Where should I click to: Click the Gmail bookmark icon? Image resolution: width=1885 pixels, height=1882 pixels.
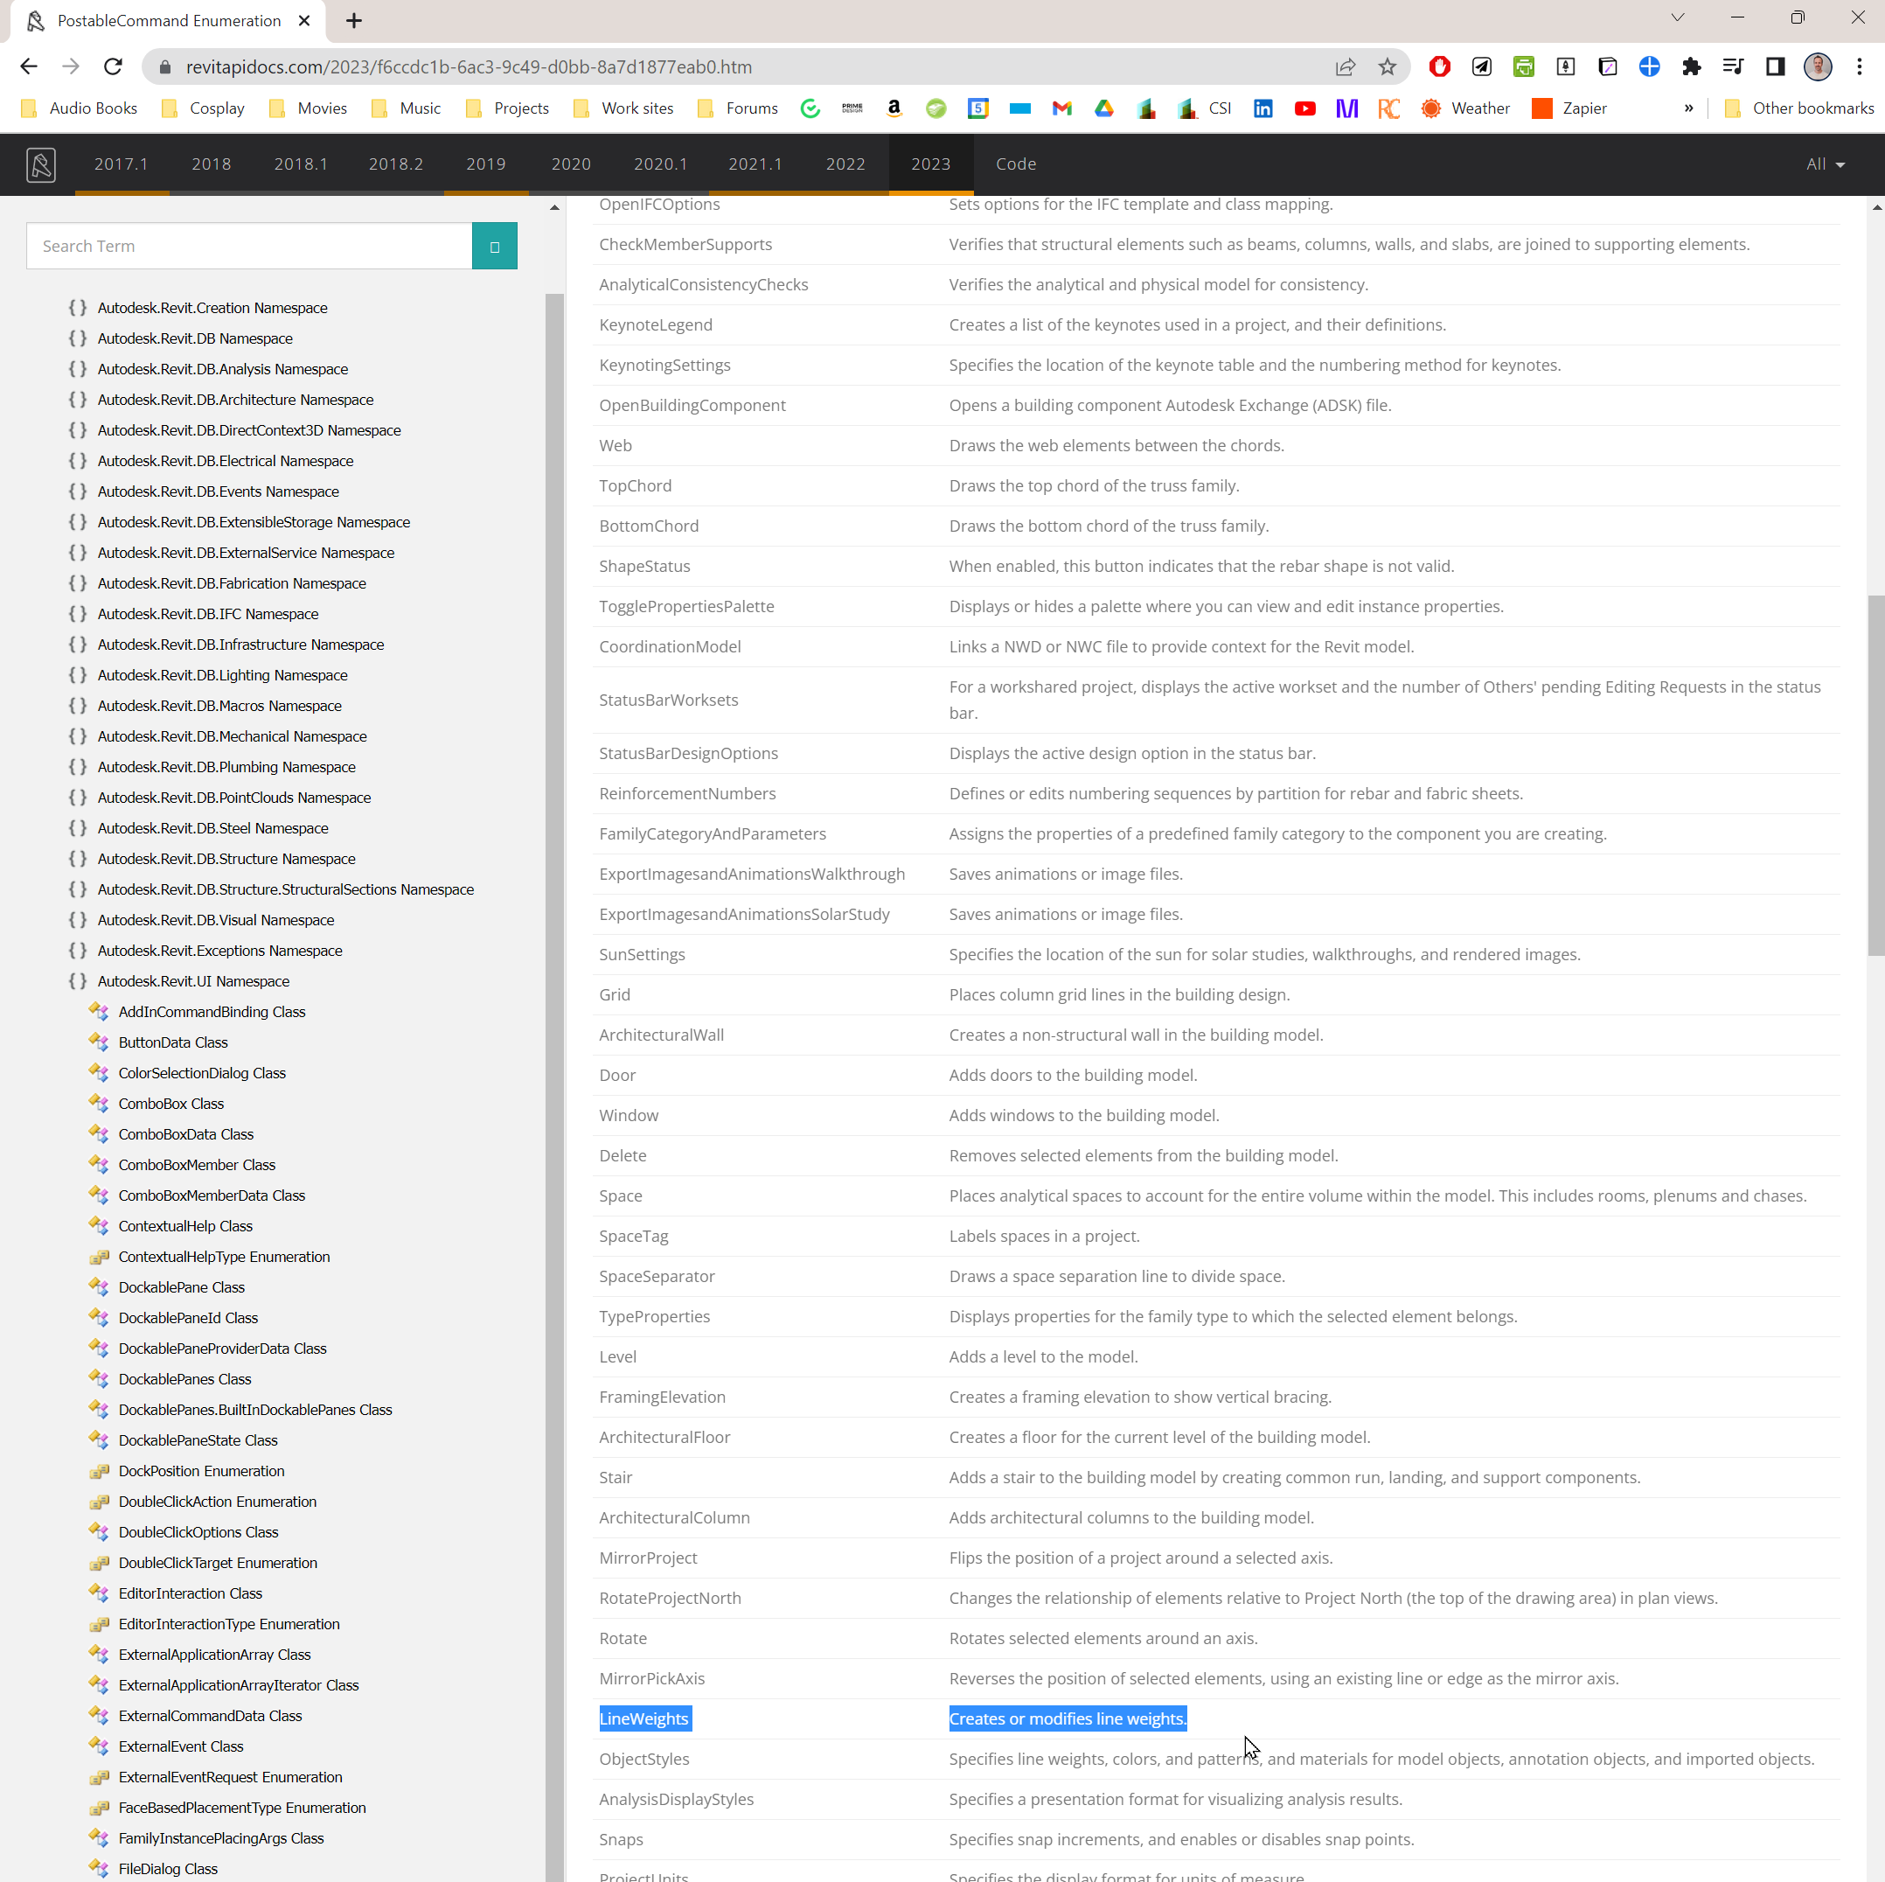[1061, 108]
